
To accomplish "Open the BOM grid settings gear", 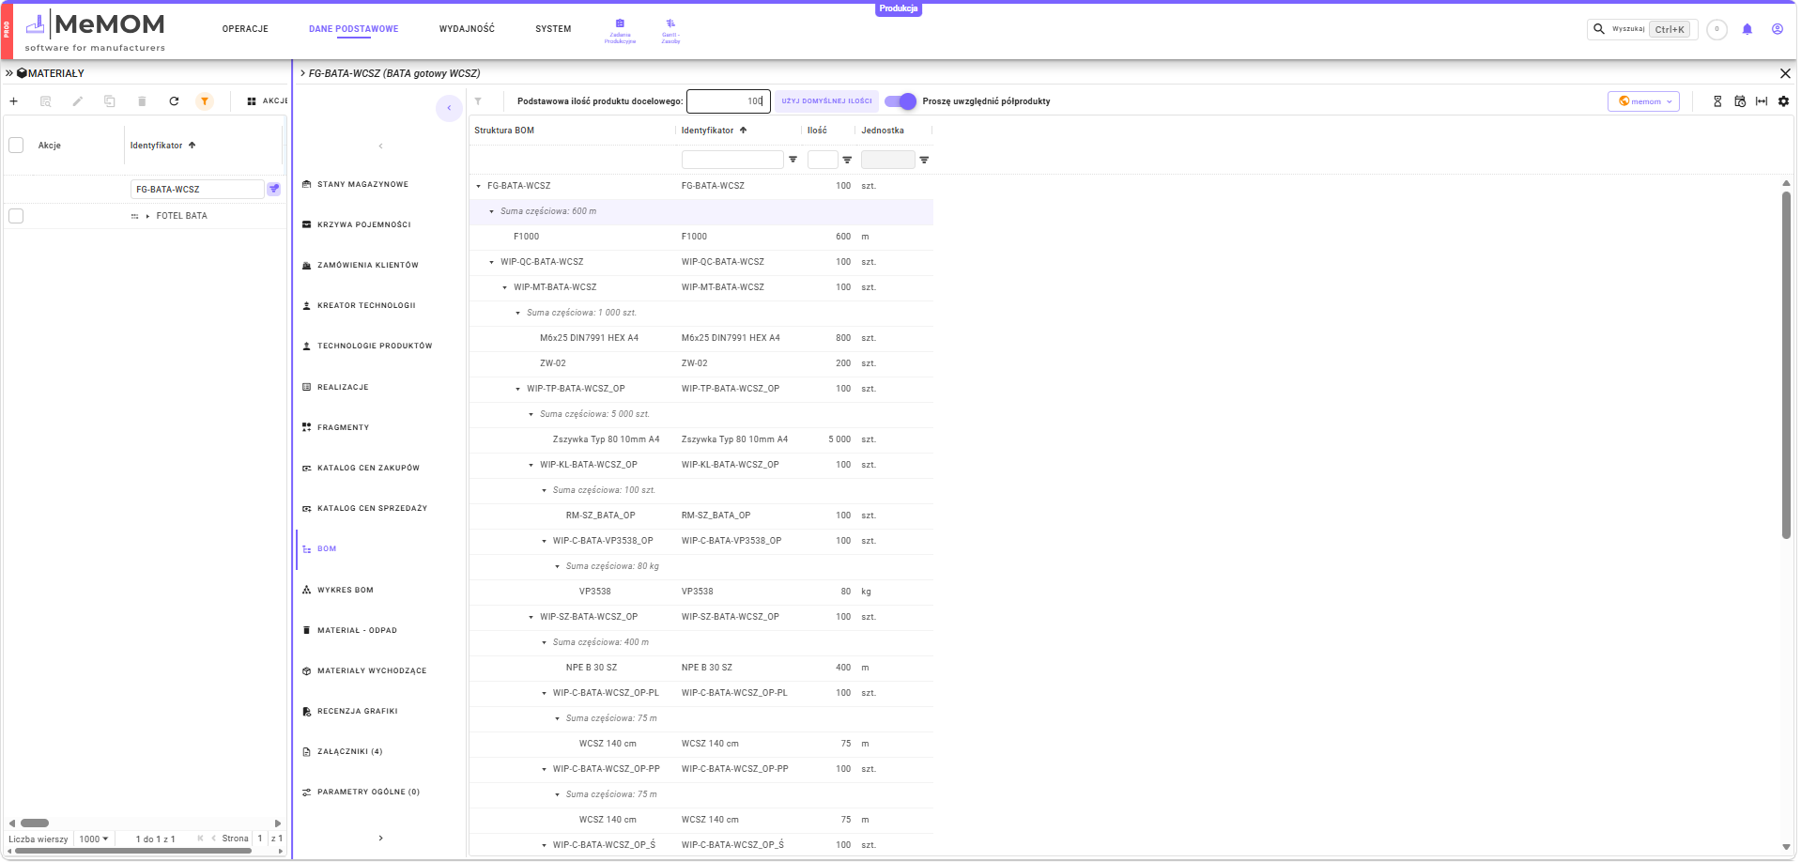I will (1784, 101).
